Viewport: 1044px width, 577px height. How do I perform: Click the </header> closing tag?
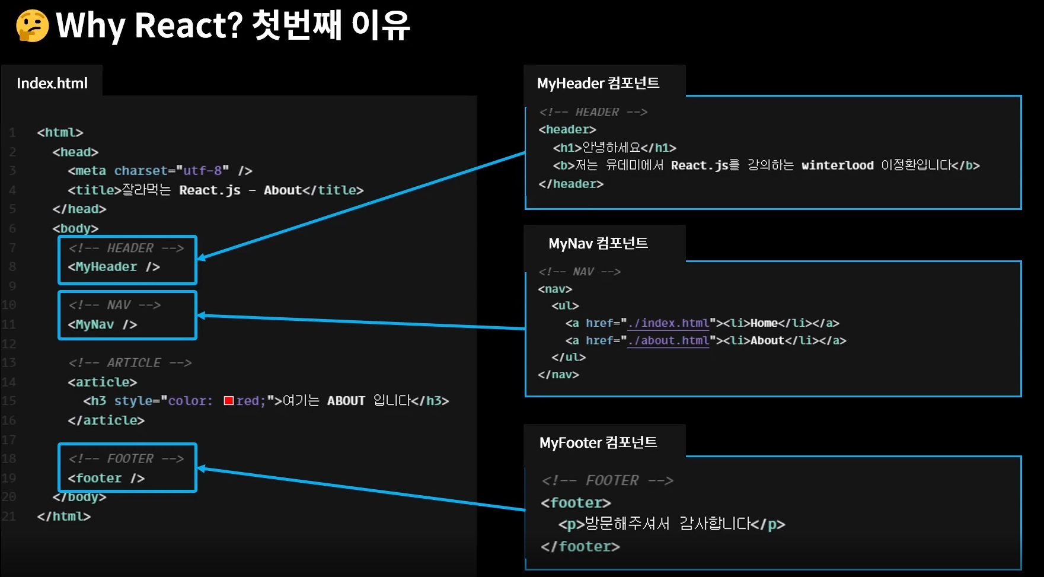[x=571, y=184]
